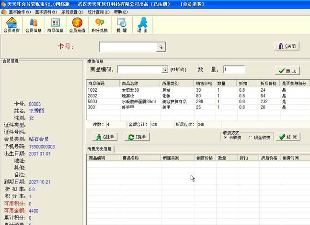This screenshot has width=310, height=225.
Task: Click the 件数 field showing 4
Action: click(116, 125)
